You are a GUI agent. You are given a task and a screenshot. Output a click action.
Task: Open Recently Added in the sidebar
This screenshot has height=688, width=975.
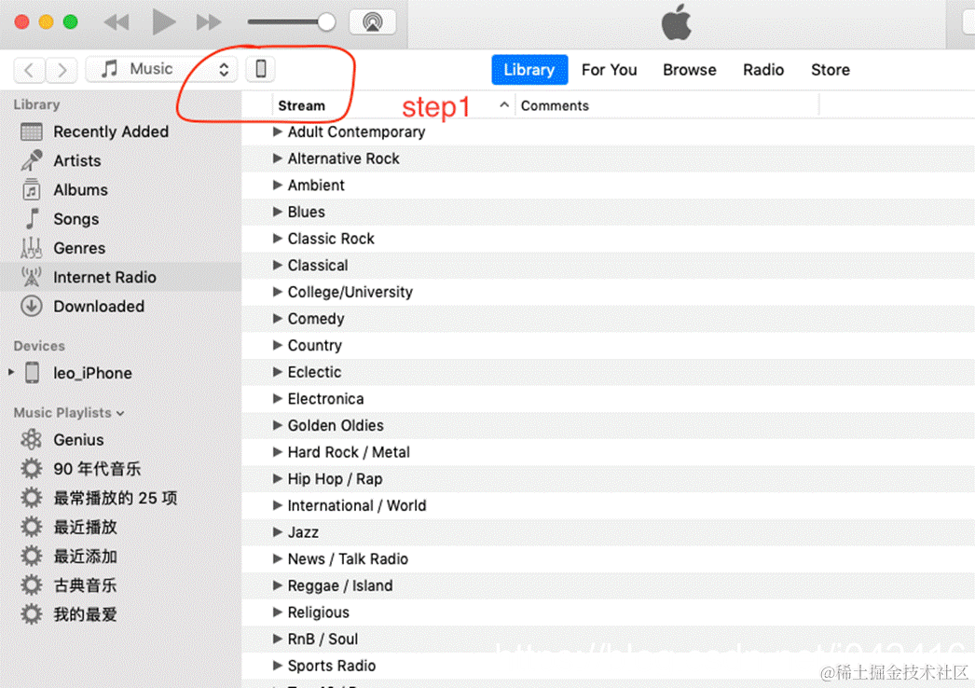tap(120, 131)
